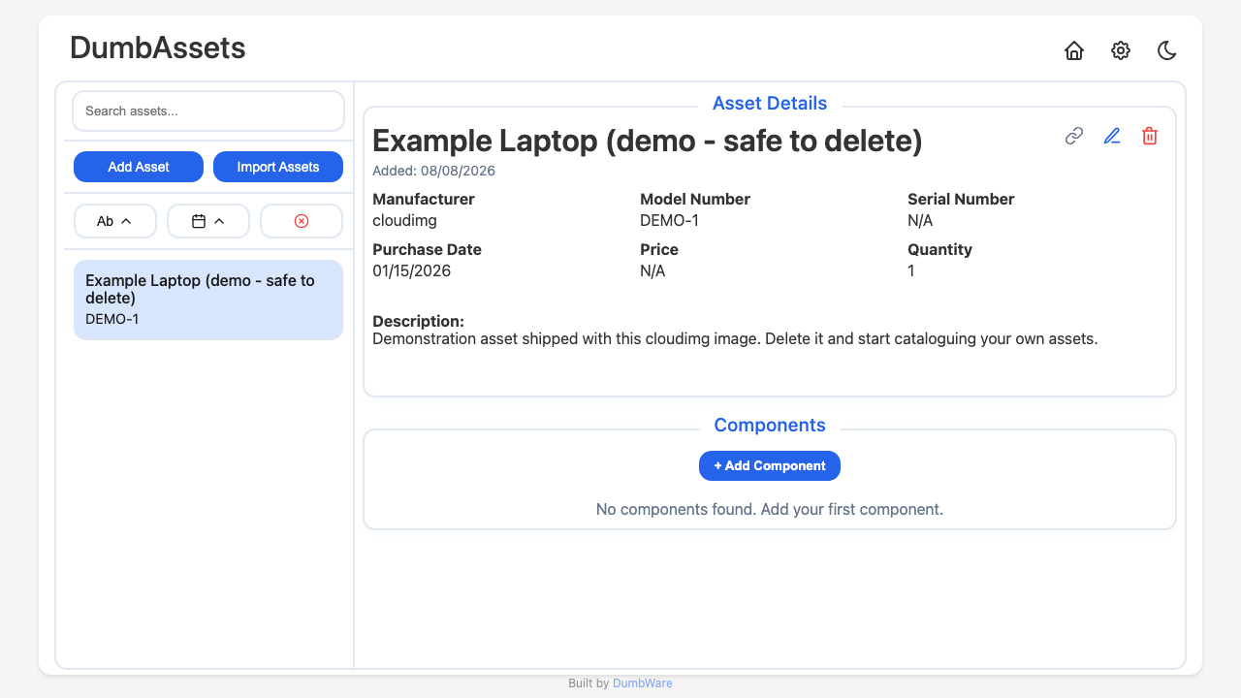Screen dimensions: 1241x698
Task: Copy asset link chain icon
Action: click(x=1074, y=136)
